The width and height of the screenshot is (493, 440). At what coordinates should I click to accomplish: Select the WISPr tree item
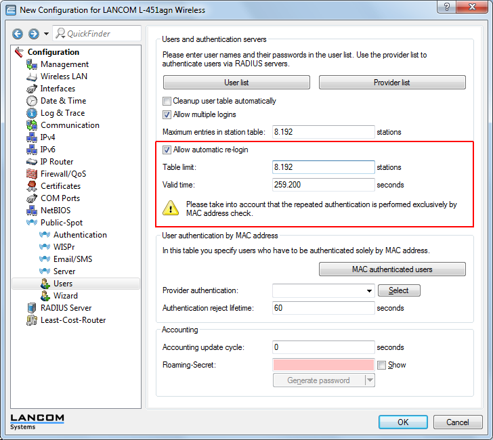click(x=66, y=247)
